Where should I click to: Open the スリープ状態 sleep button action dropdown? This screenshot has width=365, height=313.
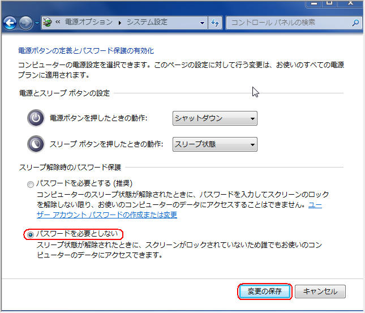coord(215,144)
